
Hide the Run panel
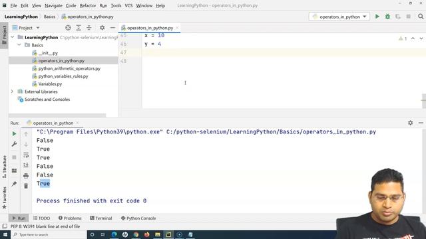pos(421,123)
